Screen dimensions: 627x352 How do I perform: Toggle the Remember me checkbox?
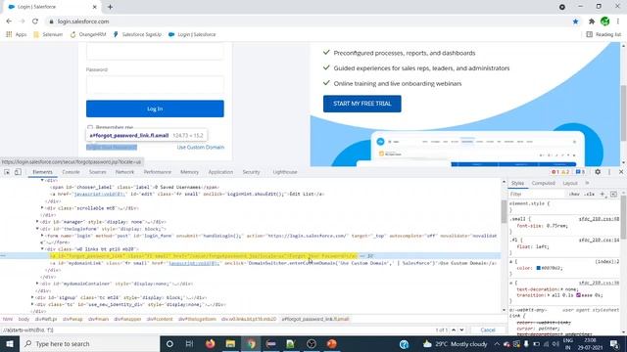90,128
